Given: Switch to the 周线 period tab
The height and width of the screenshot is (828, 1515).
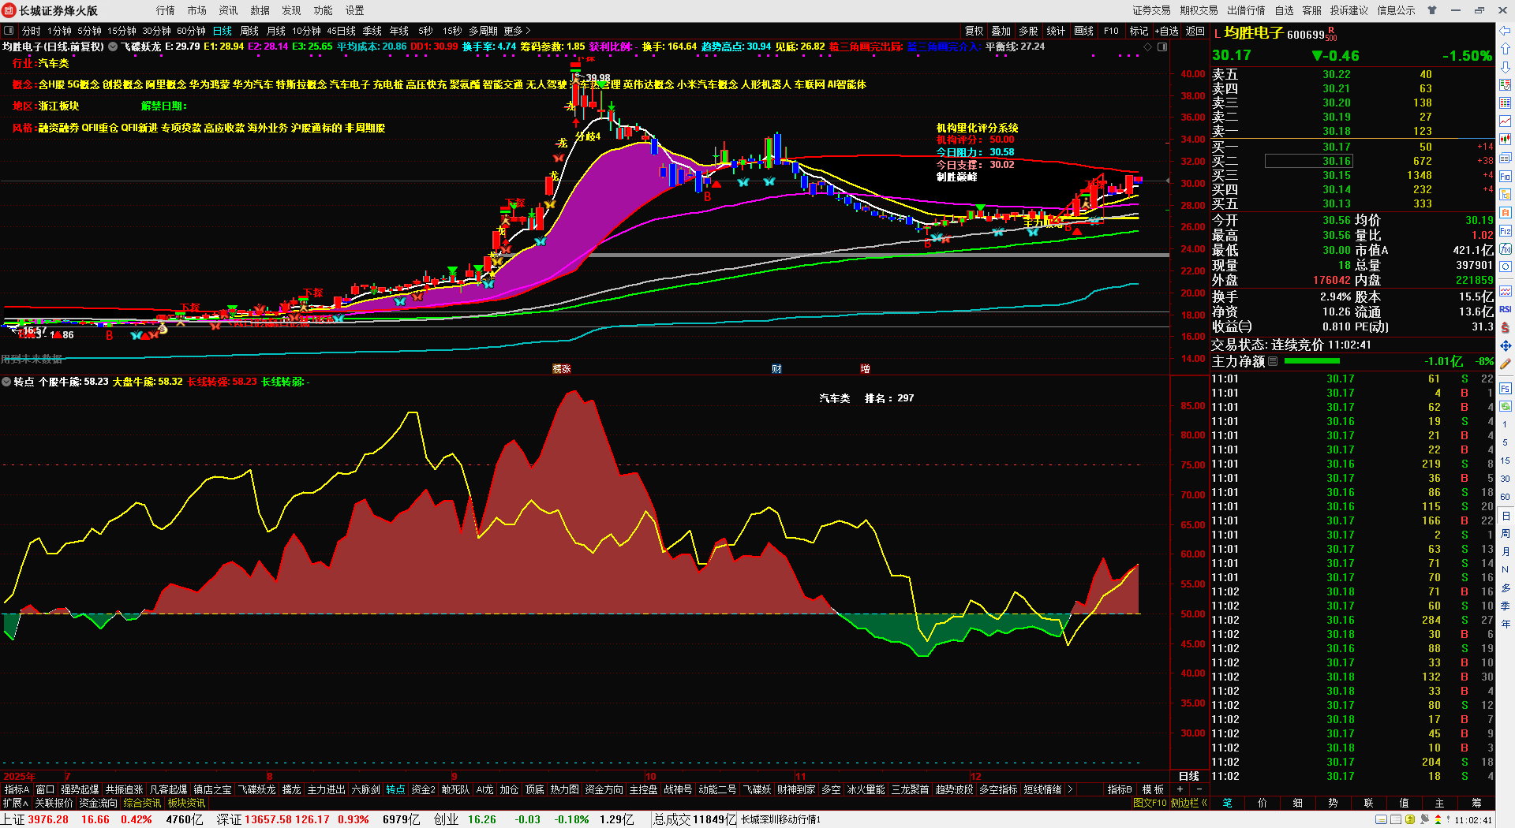Looking at the screenshot, I should (249, 31).
